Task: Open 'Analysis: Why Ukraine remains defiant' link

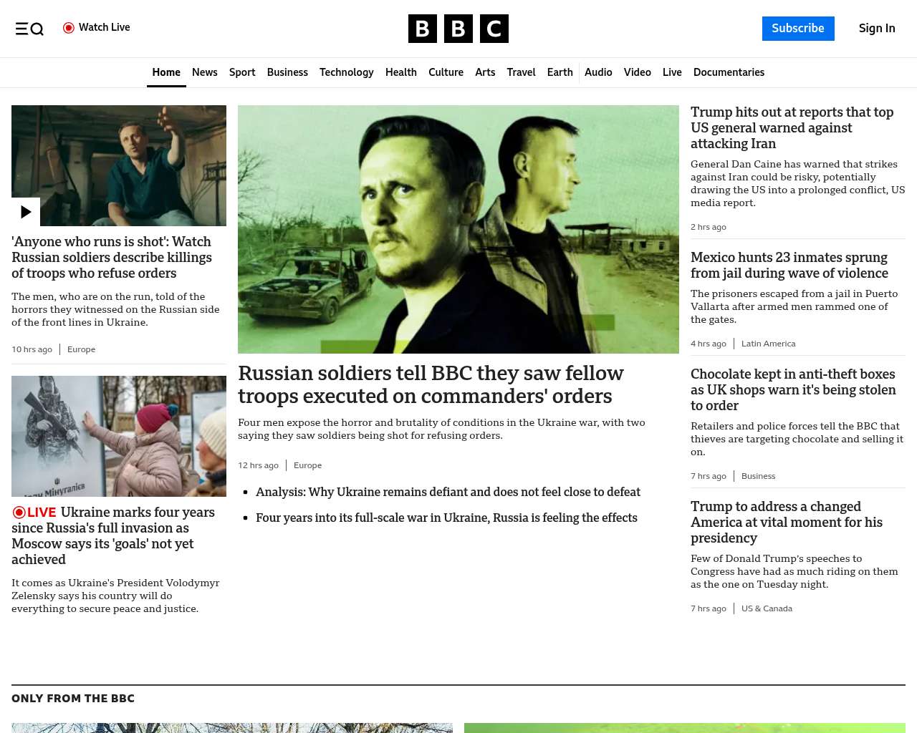Action: coord(448,492)
